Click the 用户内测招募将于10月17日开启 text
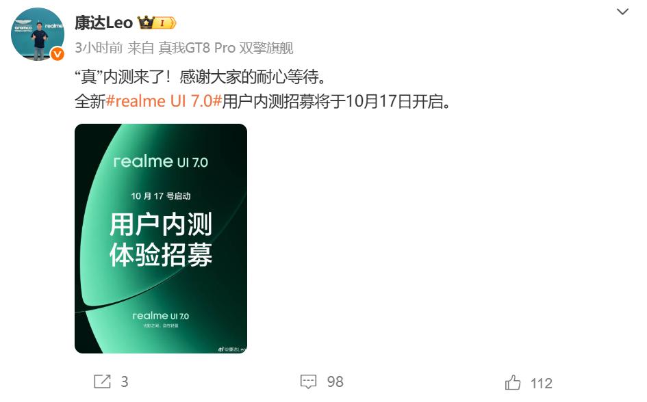The image size is (647, 402). (x=336, y=101)
